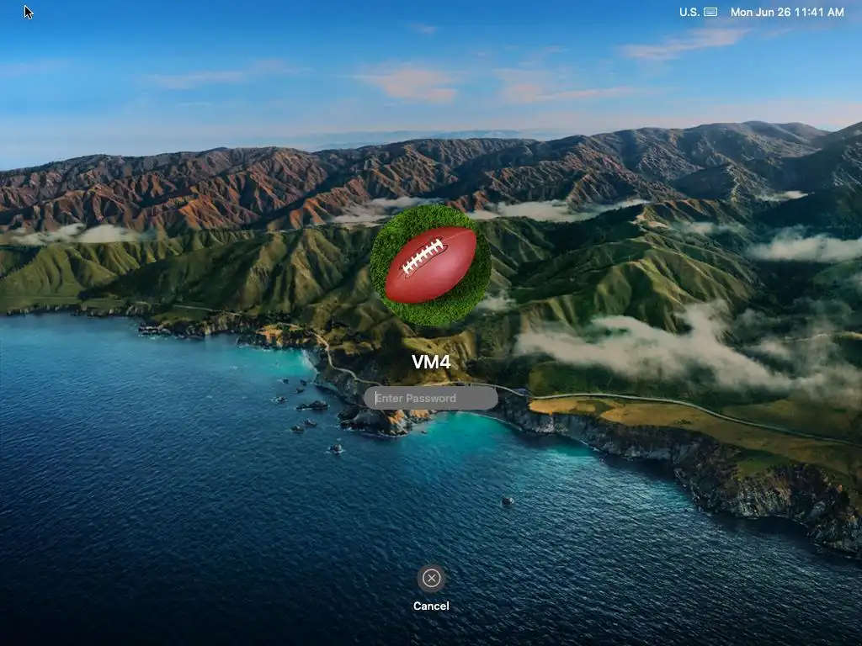
Task: Click the U.S. input source label
Action: click(x=689, y=12)
